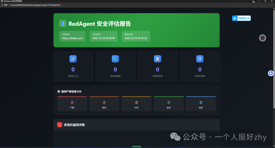Click the info icon left of 文件
The width and height of the screenshot is (275, 148).
[2, 5]
